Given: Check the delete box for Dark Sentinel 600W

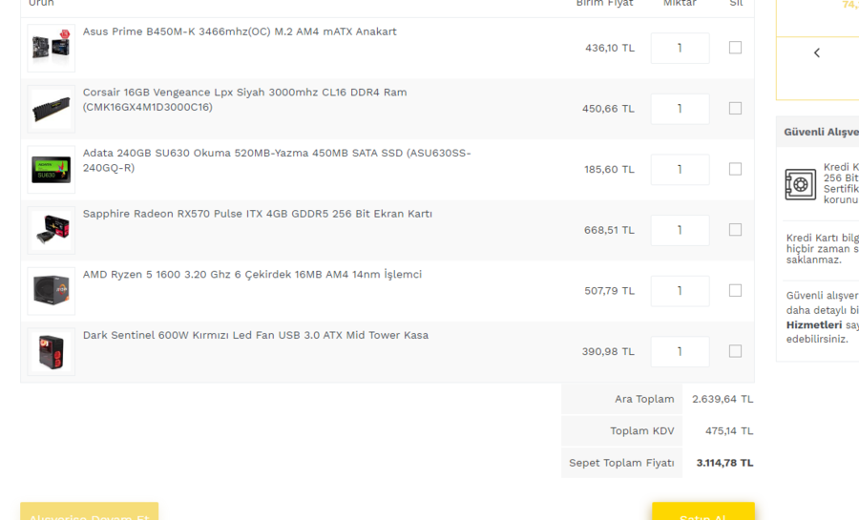Looking at the screenshot, I should click(x=735, y=351).
